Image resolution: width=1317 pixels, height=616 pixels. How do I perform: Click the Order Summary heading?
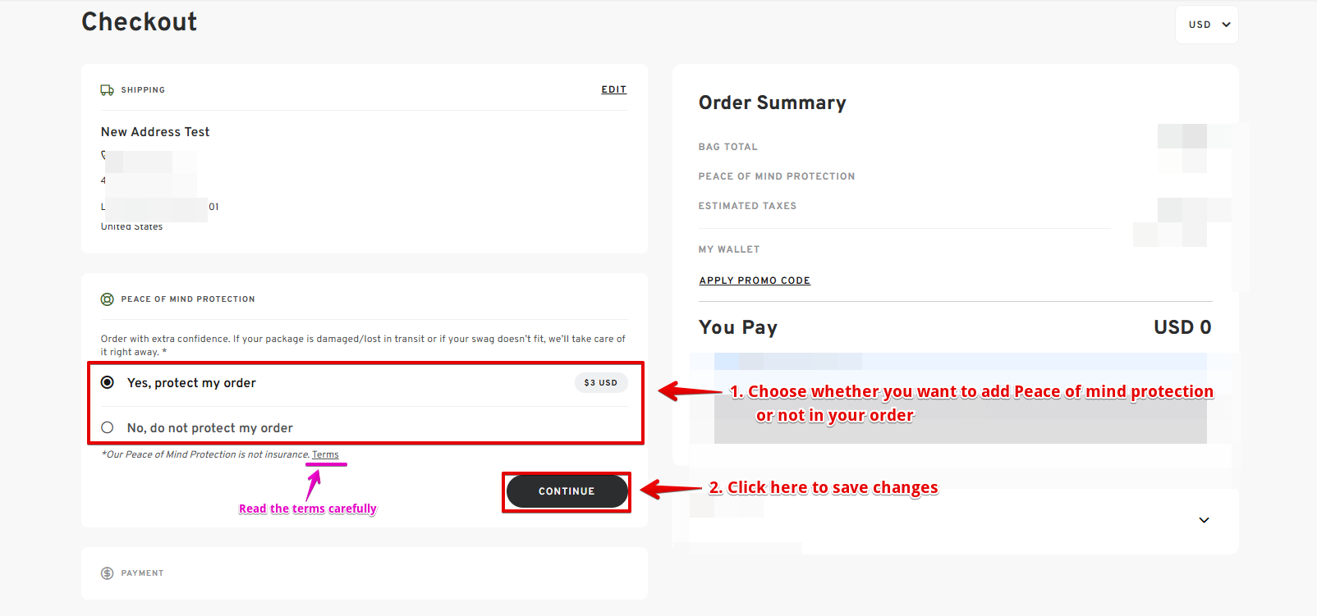click(772, 103)
